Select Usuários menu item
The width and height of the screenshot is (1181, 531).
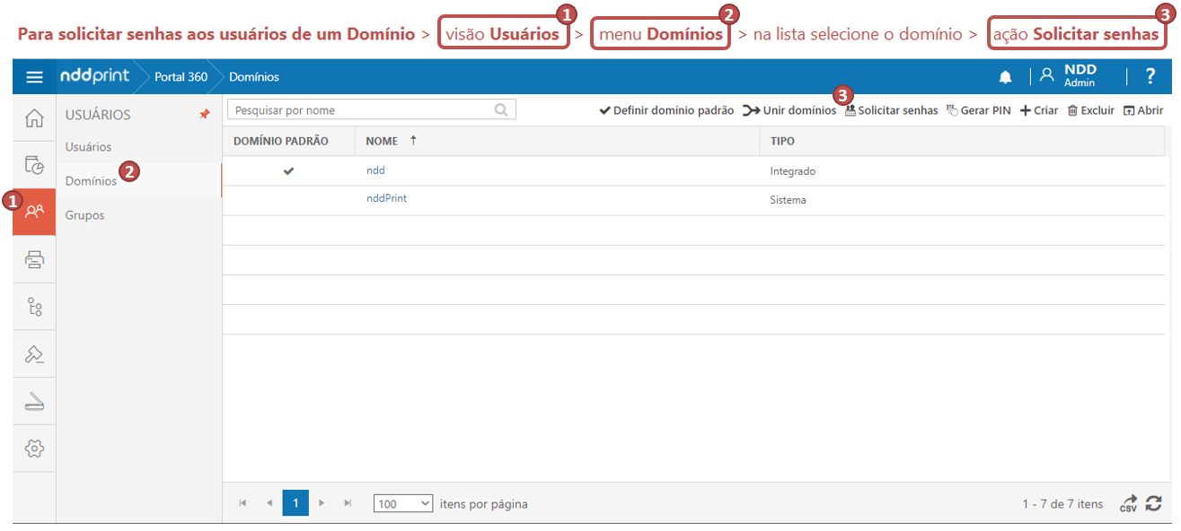coord(89,146)
